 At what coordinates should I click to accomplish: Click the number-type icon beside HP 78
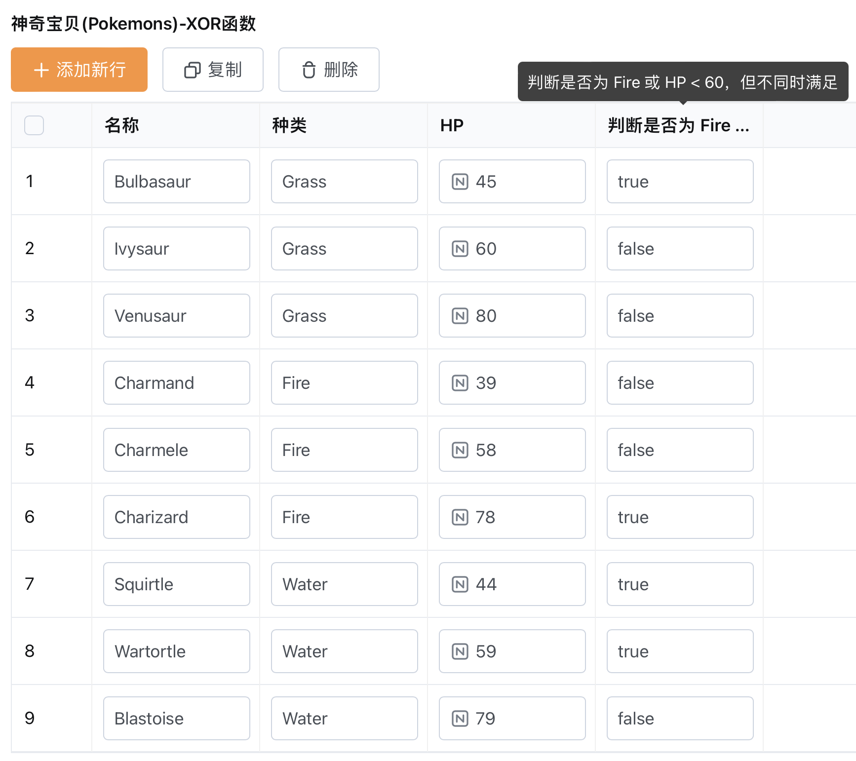[x=460, y=517]
